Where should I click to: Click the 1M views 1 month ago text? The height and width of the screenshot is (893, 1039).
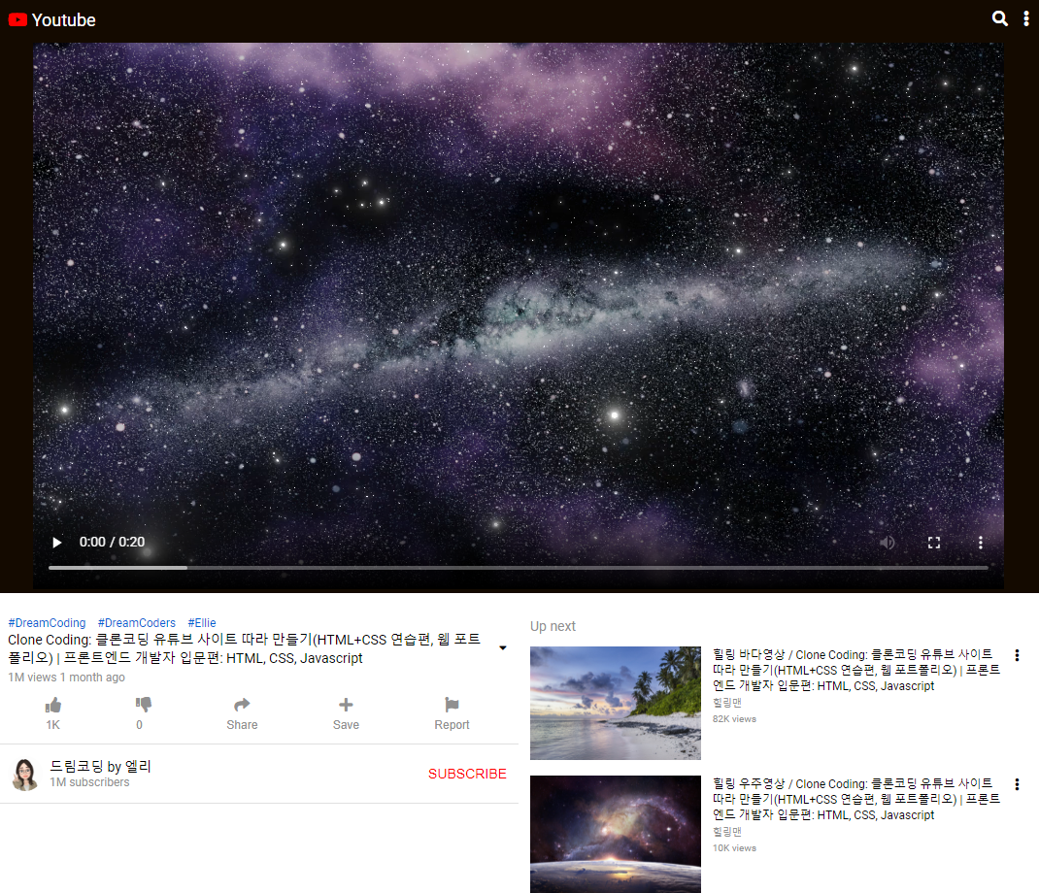coord(66,678)
